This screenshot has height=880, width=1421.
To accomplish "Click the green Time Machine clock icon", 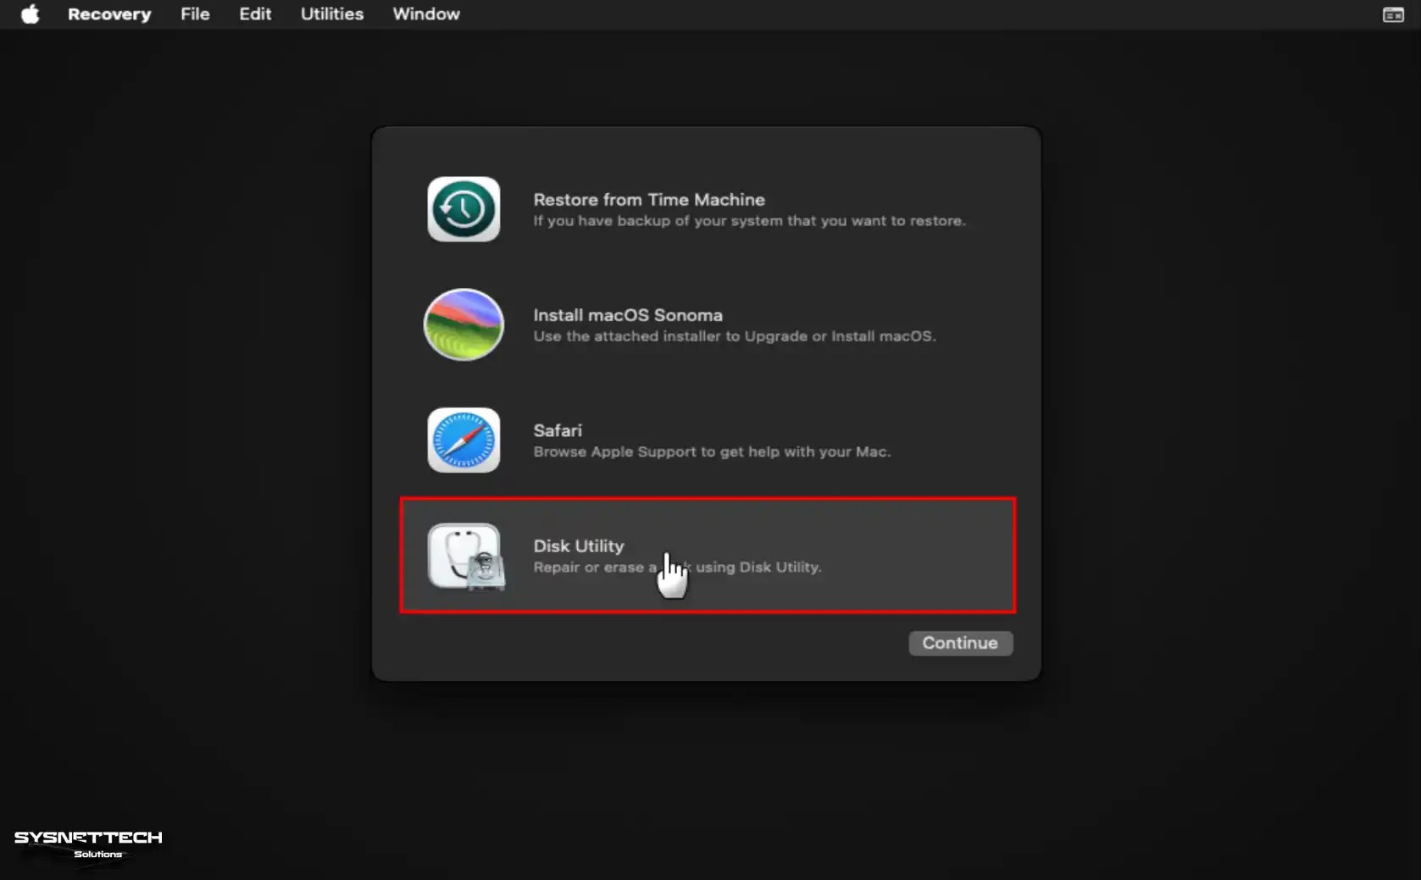I will (x=463, y=209).
